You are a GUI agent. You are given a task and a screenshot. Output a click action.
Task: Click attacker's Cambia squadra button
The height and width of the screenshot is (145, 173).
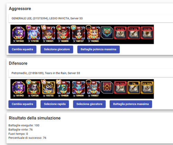tap(22, 49)
